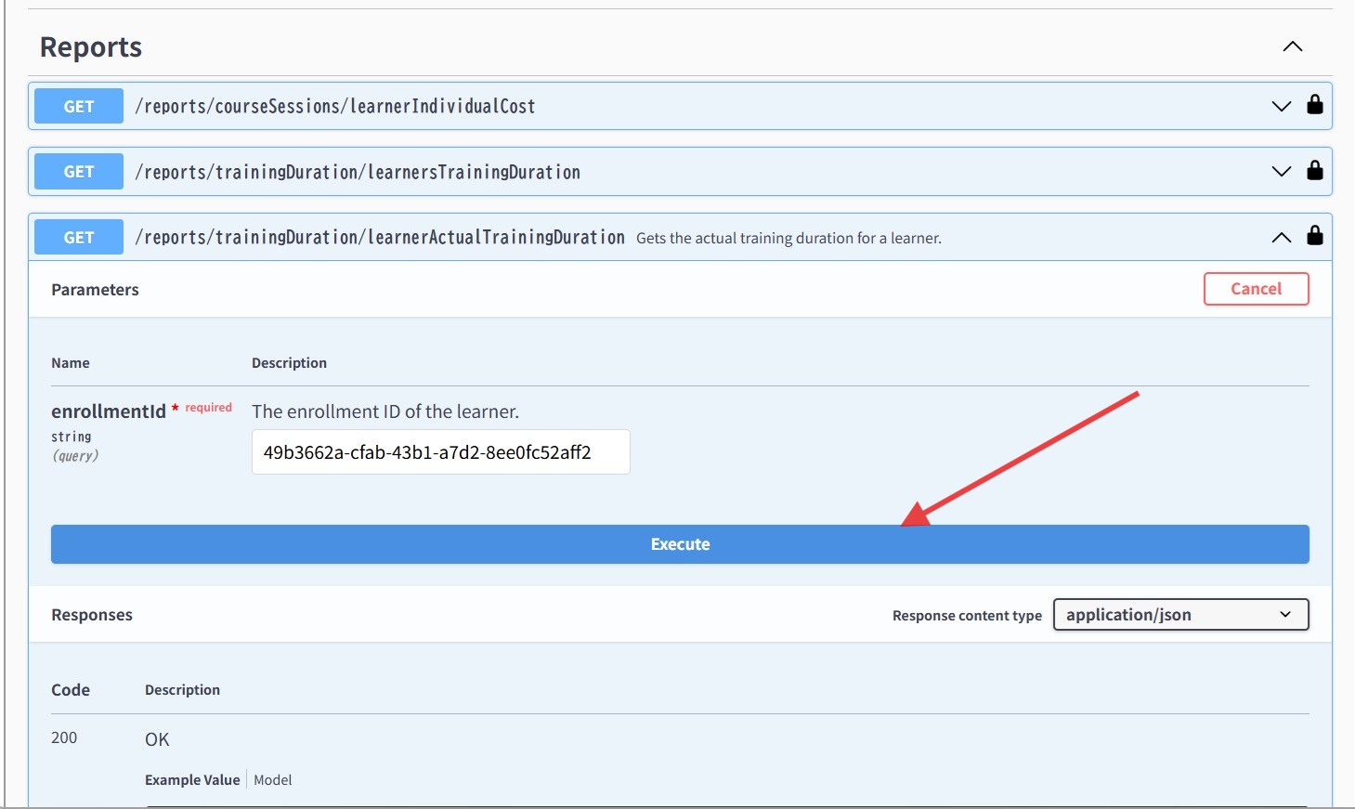The height and width of the screenshot is (809, 1355).
Task: Click the 'Gets the actual training duration' description
Action: tap(788, 238)
